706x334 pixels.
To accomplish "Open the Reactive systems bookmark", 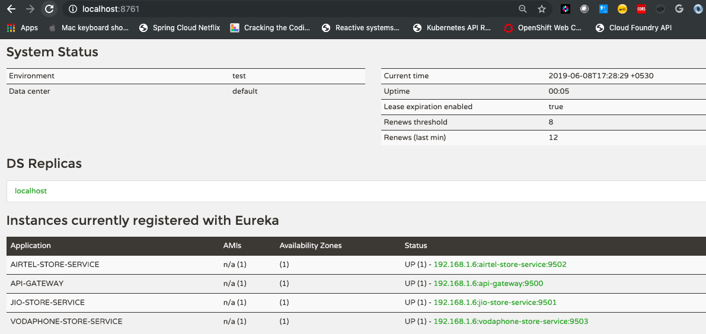I will [360, 27].
